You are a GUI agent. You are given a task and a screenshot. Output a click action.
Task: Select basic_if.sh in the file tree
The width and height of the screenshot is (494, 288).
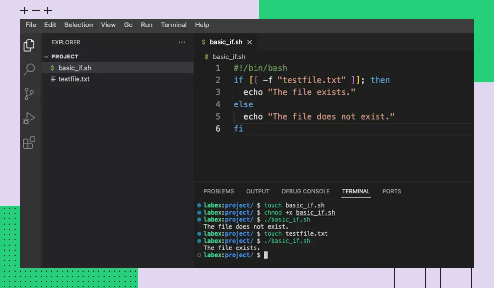coord(75,68)
